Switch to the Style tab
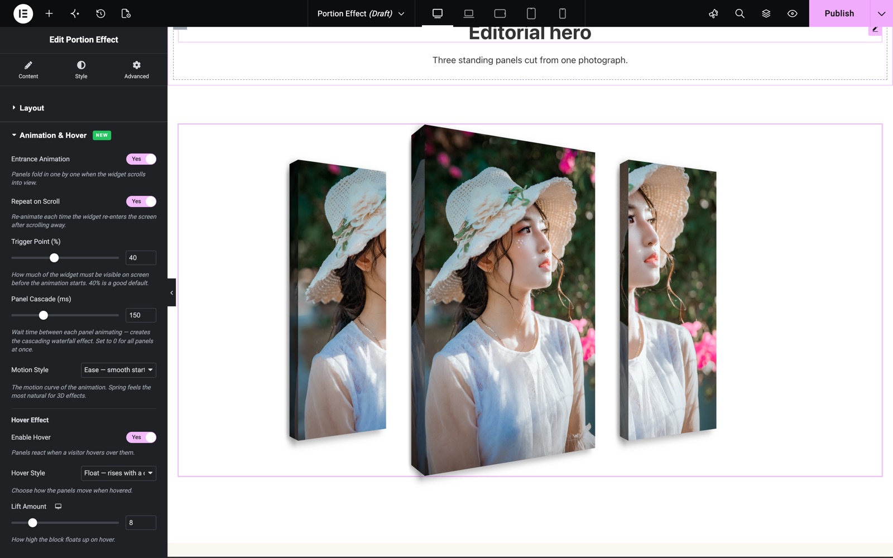Image resolution: width=893 pixels, height=558 pixels. point(81,70)
